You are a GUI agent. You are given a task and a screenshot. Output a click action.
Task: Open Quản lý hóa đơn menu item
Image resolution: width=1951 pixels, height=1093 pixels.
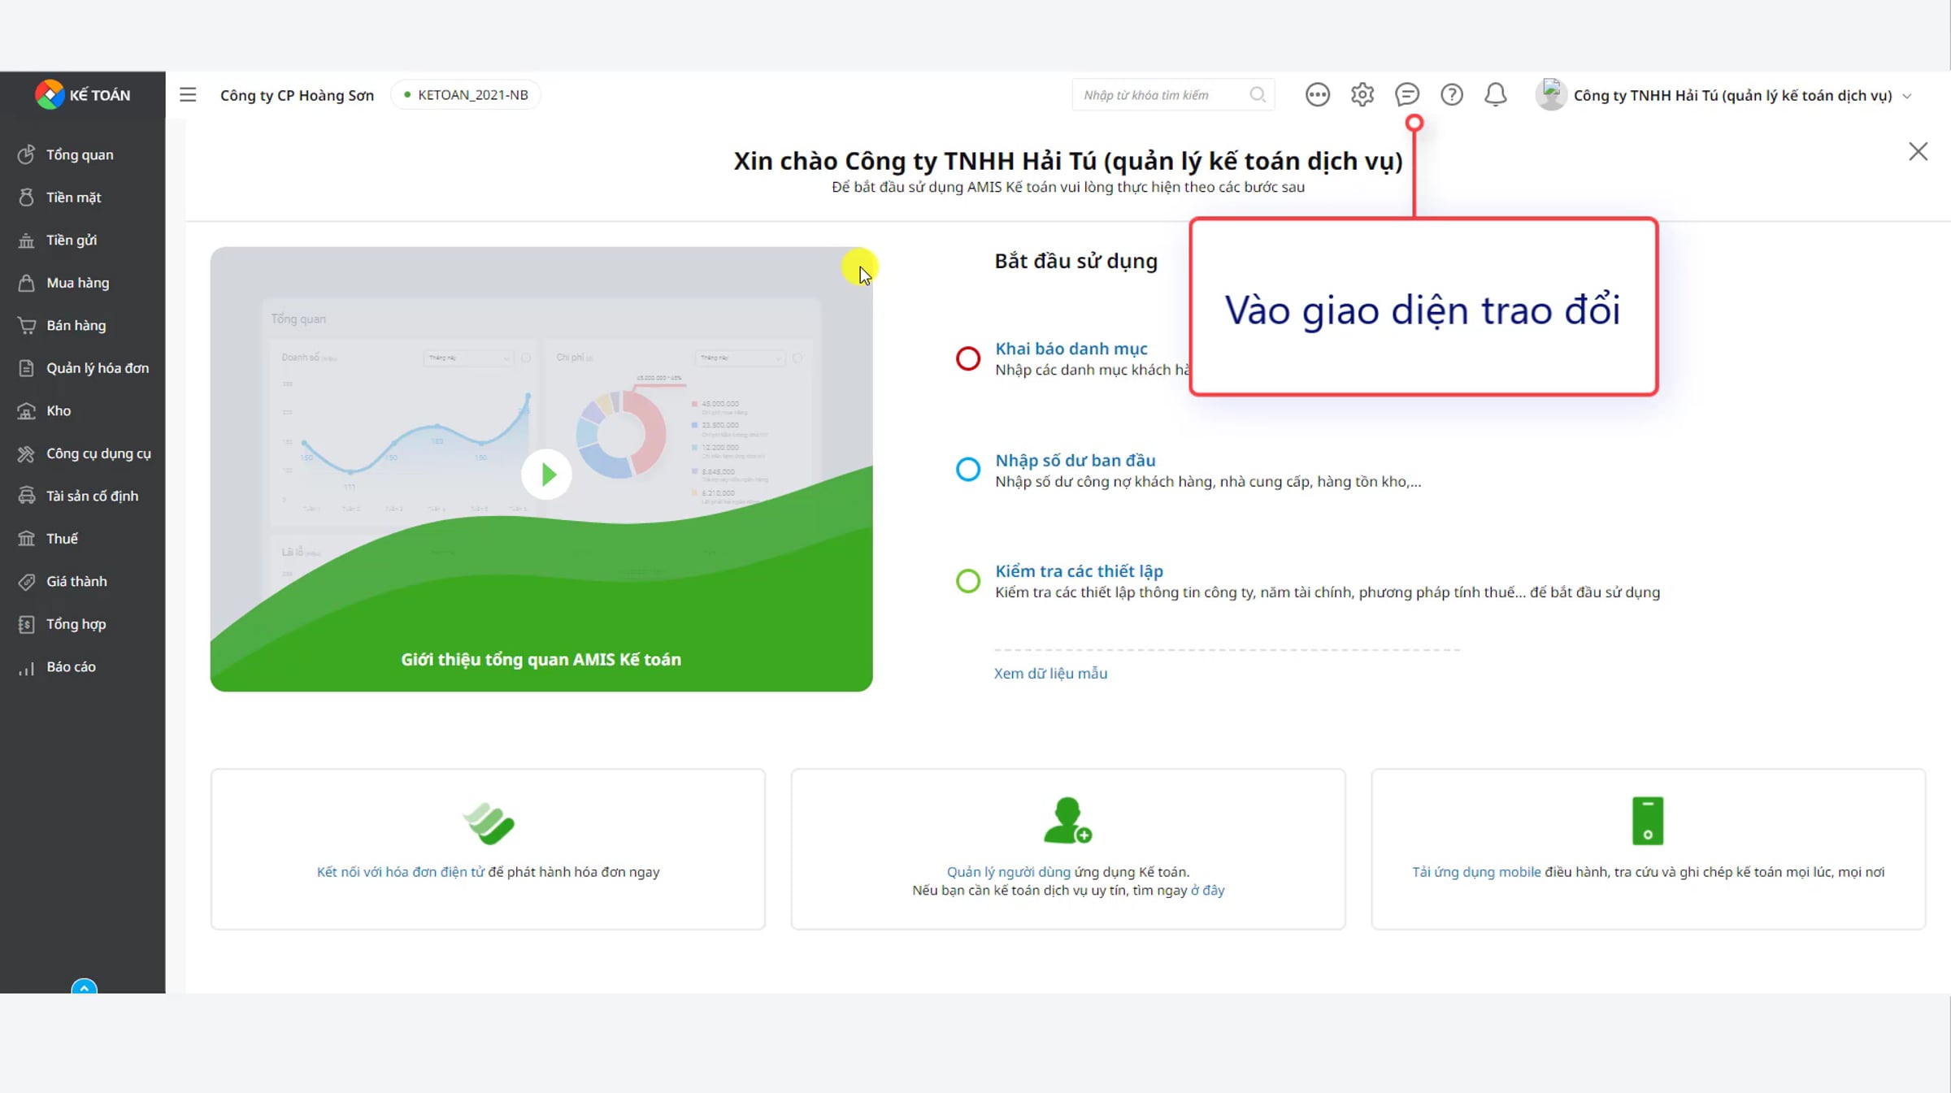pyautogui.click(x=98, y=368)
